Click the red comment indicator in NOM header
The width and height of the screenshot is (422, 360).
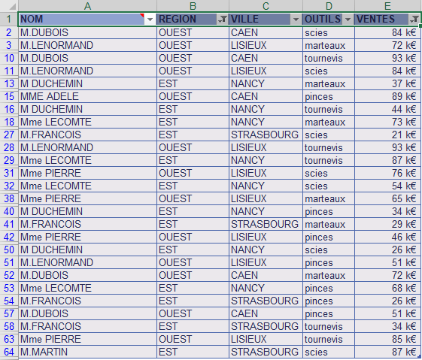point(142,15)
